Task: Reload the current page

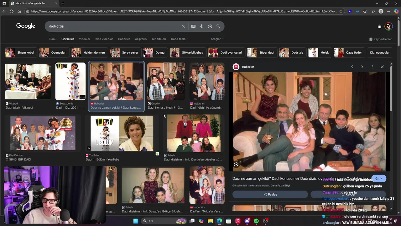Action: pyautogui.click(x=12, y=11)
